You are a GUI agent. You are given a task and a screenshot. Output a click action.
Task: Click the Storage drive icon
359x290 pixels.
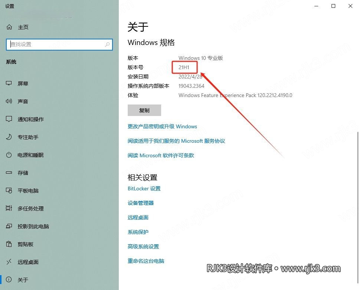[9, 173]
